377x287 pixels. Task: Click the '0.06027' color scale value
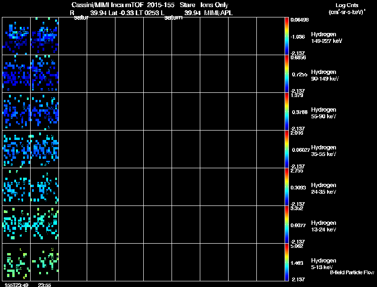[301, 150]
